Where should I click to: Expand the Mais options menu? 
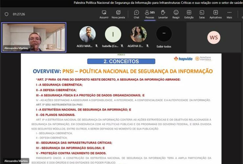click(229, 12)
